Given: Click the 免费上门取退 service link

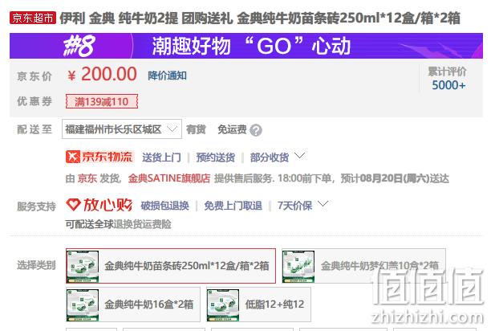Looking at the screenshot, I should point(233,206).
